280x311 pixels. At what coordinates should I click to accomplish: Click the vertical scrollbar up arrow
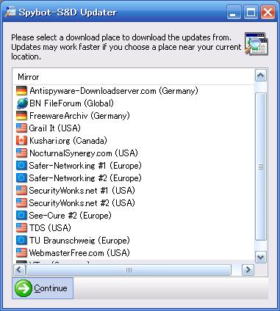pos(261,76)
